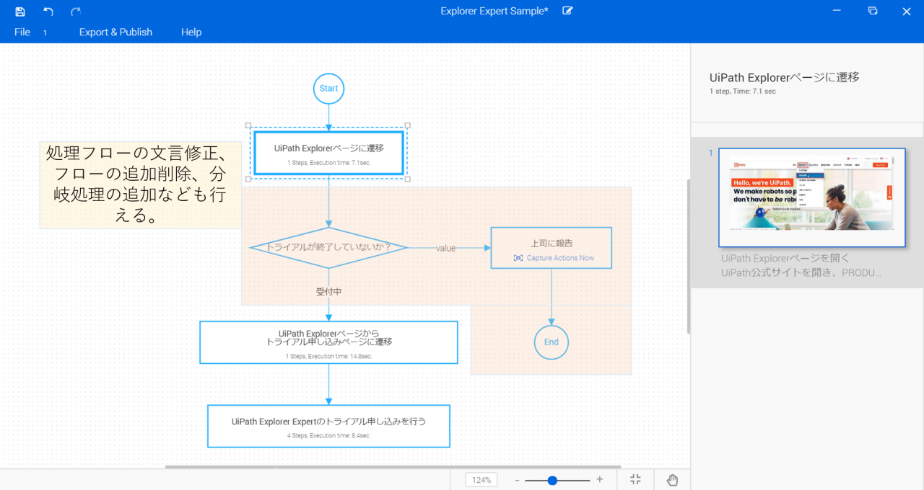Screen dimensions: 924x490
Task: Minimize the application window
Action: point(837,11)
